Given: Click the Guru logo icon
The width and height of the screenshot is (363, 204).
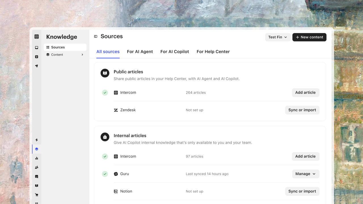Looking at the screenshot, I should coord(116,174).
